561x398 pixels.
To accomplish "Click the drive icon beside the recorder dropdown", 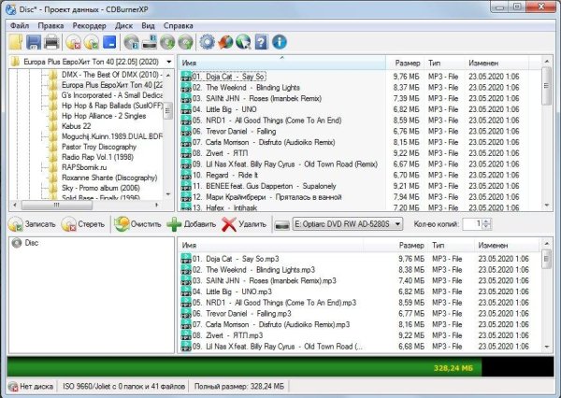I will coord(282,225).
